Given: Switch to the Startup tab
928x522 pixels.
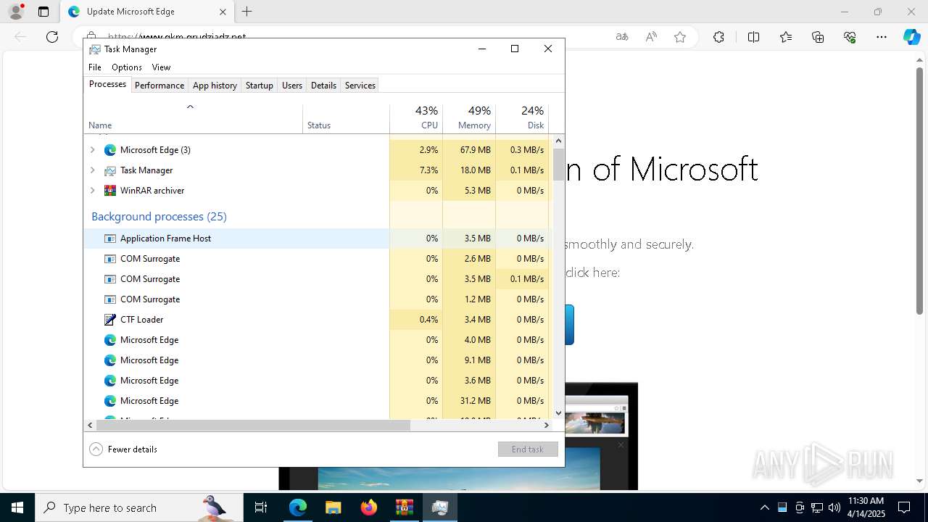Looking at the screenshot, I should pos(260,86).
